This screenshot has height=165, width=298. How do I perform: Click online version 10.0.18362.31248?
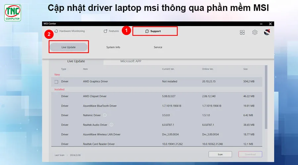click(x=212, y=144)
